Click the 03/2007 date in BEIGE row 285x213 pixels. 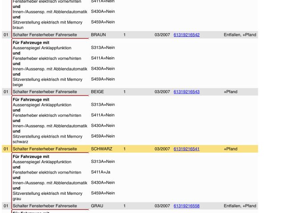(x=162, y=92)
